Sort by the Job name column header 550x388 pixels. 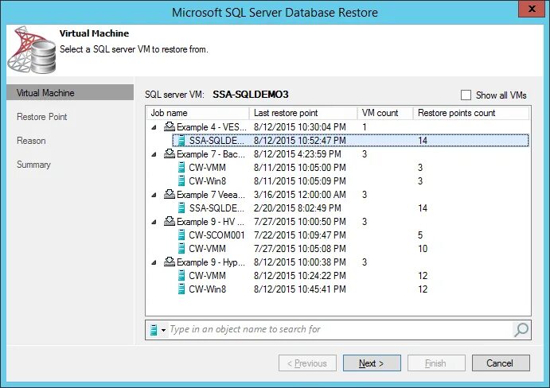[197, 113]
